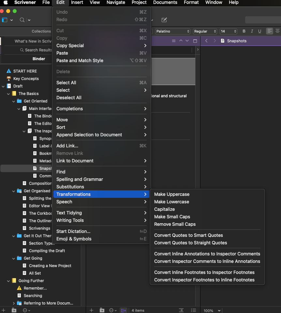Click the blue START HERE info icon

[8, 71]
